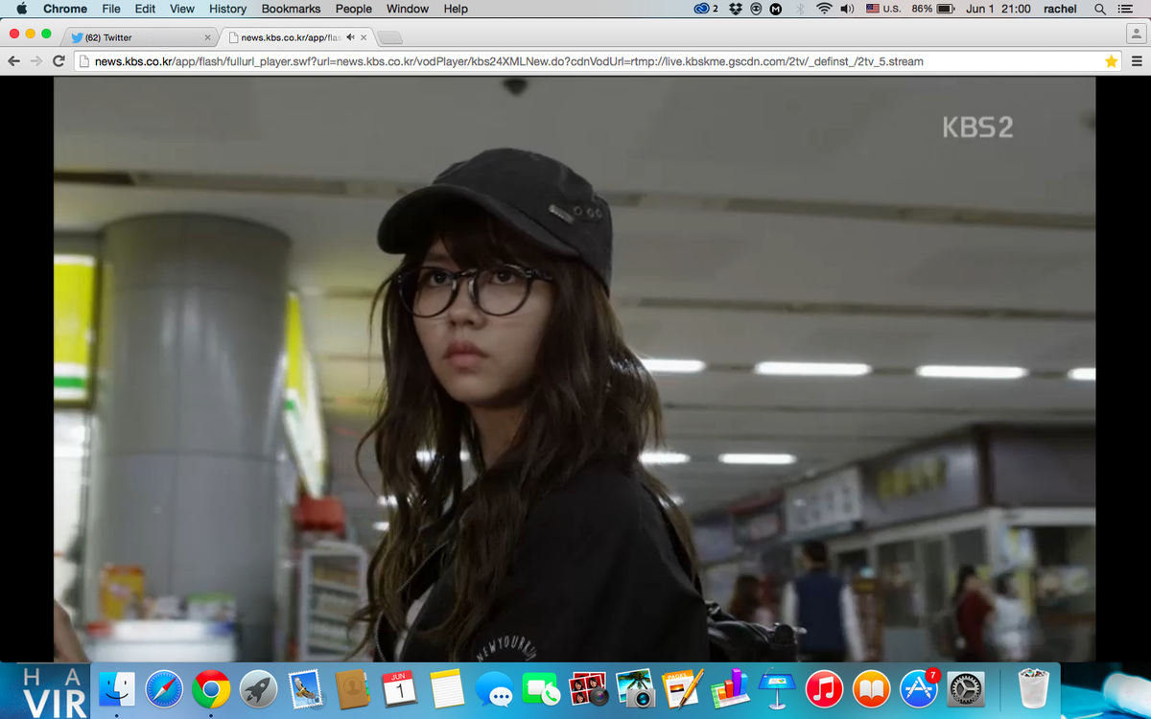Launch FaceTime from the Dock
Screen dimensions: 1151x719
click(541, 688)
